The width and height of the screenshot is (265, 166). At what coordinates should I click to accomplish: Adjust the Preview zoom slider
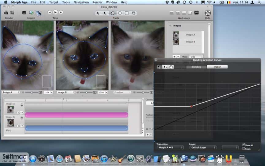143,93
